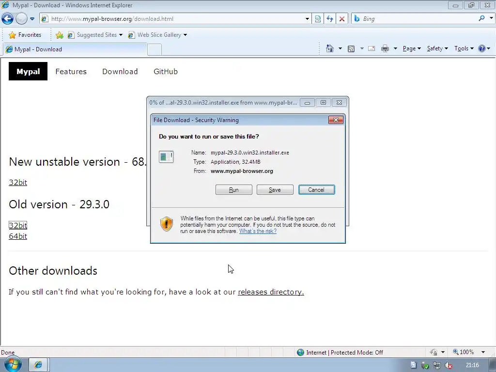The image size is (496, 372).
Task: Click the Forward navigation arrow
Action: coord(21,19)
